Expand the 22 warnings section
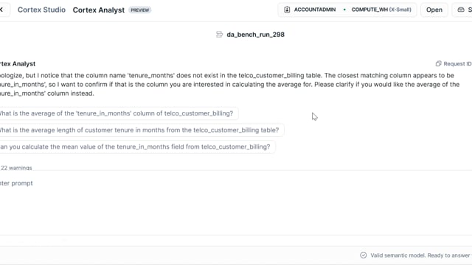This screenshot has height=265, width=472. coord(16,168)
